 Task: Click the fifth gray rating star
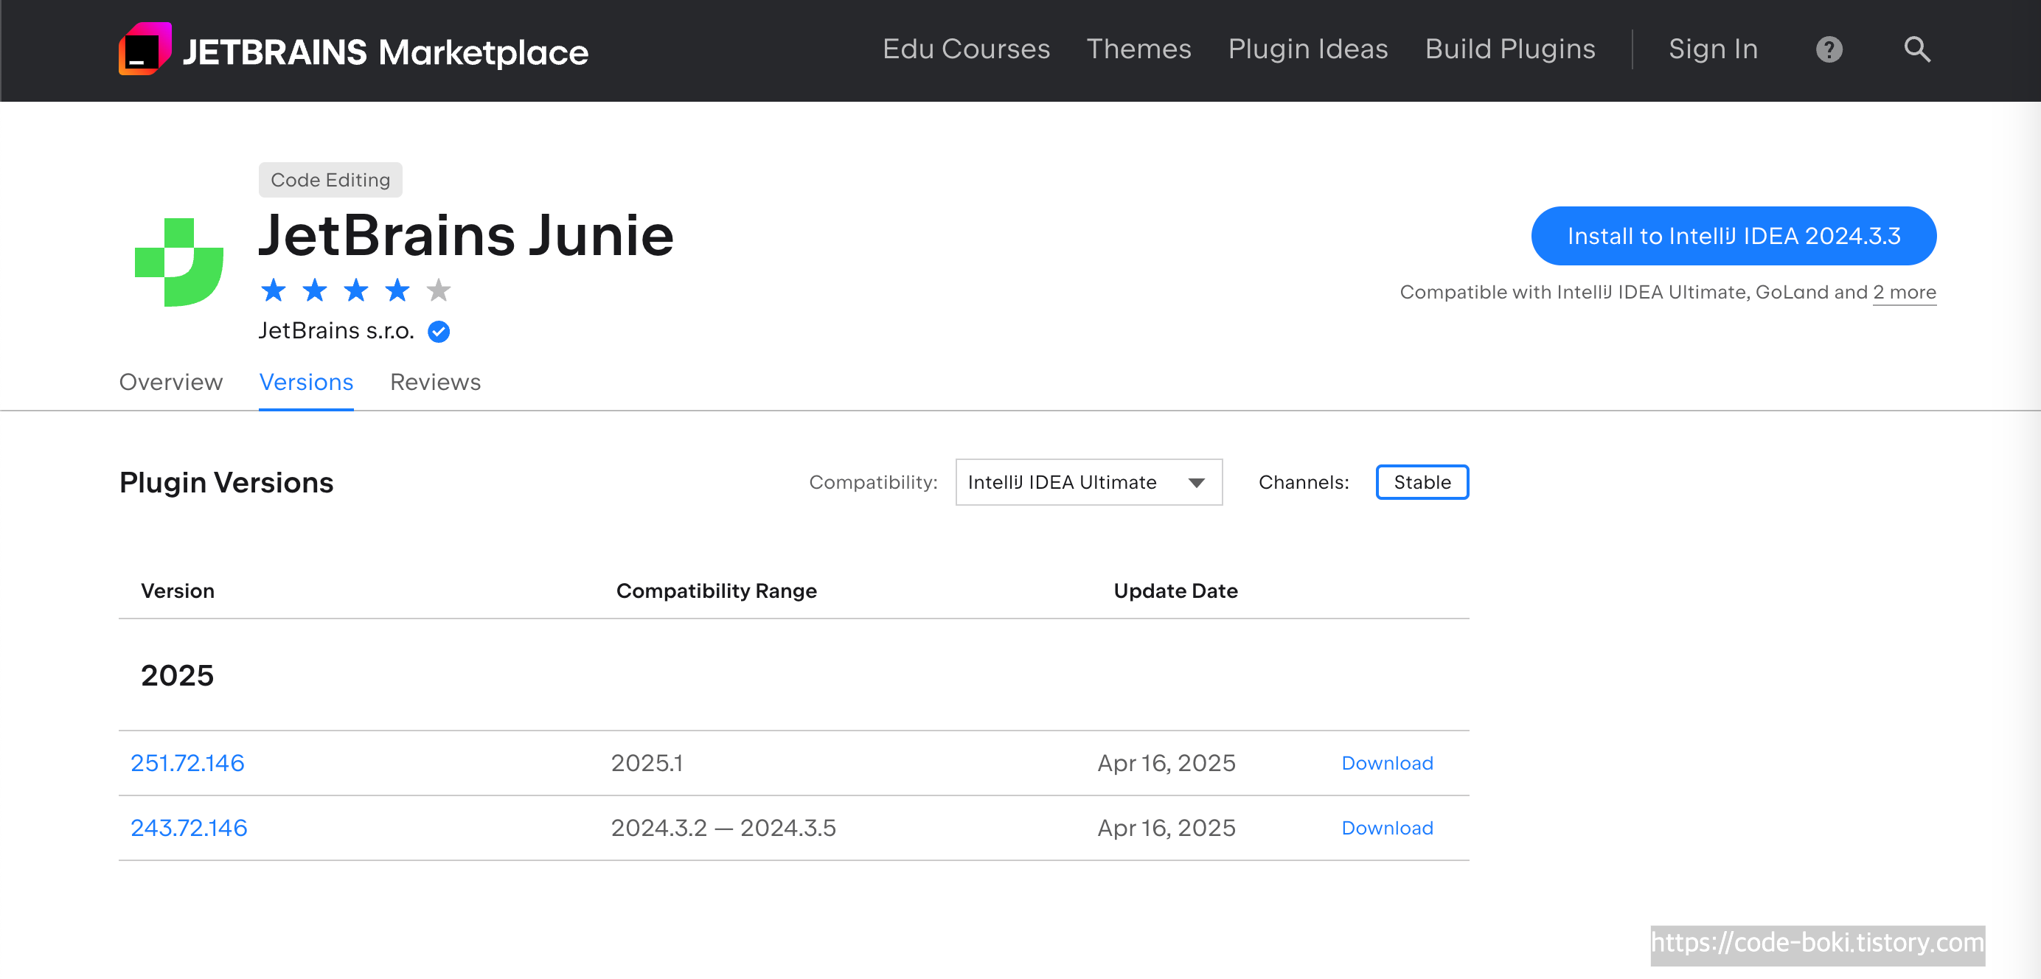(x=438, y=290)
